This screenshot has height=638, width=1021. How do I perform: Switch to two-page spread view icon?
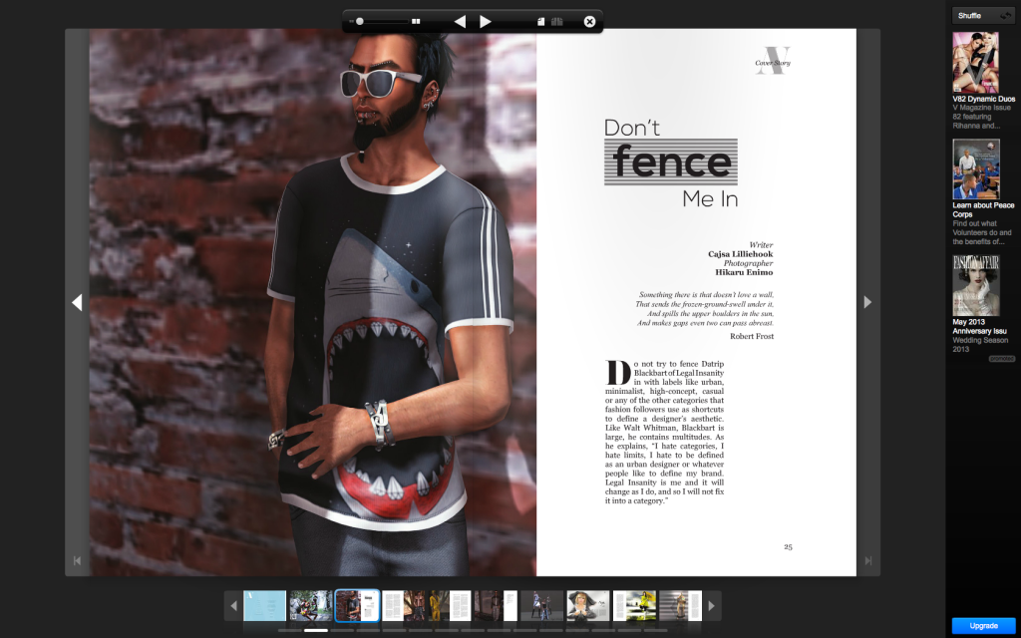pos(556,20)
